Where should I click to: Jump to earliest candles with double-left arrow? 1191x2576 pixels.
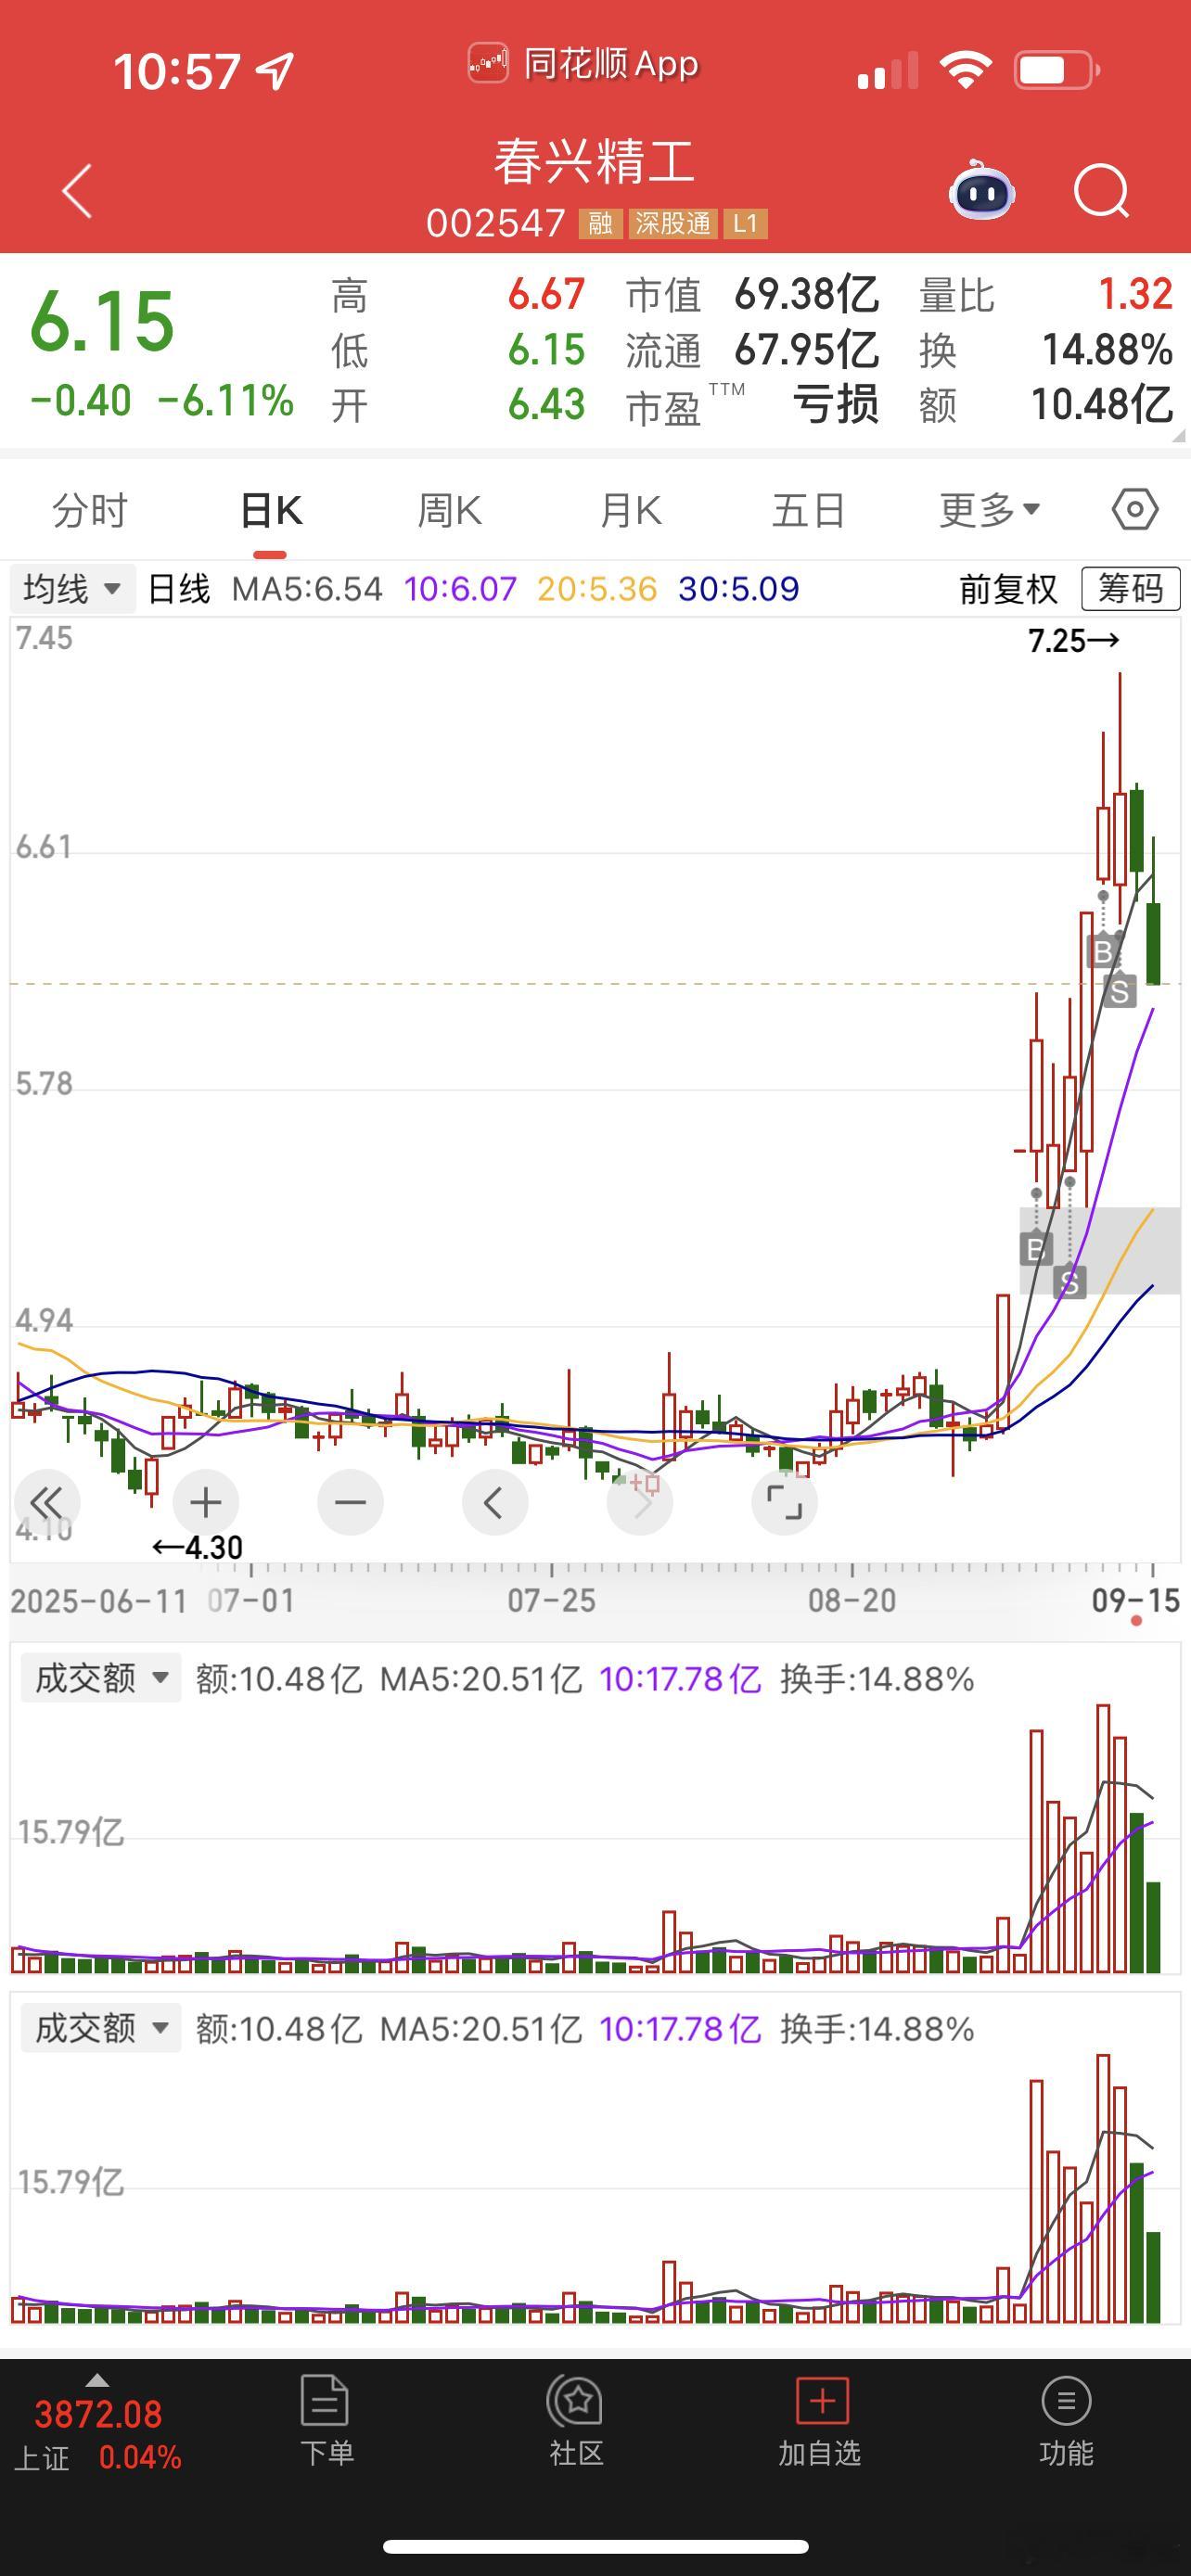tap(46, 1502)
